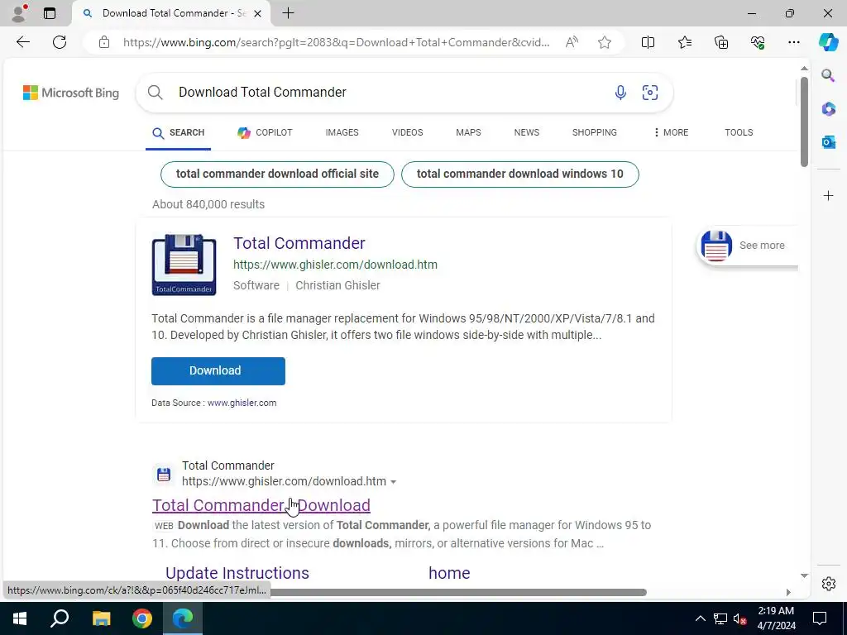Open the www.ghisler.com data source link
This screenshot has width=847, height=635.
(242, 403)
